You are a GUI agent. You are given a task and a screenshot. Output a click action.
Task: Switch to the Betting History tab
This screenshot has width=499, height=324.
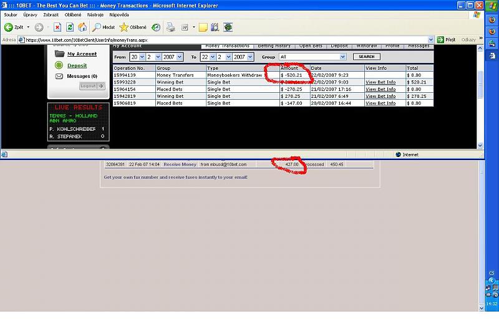coord(274,46)
